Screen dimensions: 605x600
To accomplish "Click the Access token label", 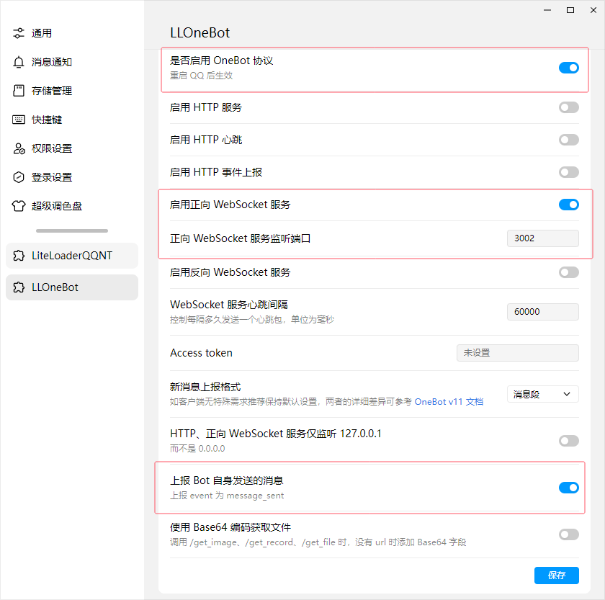I will pyautogui.click(x=201, y=353).
